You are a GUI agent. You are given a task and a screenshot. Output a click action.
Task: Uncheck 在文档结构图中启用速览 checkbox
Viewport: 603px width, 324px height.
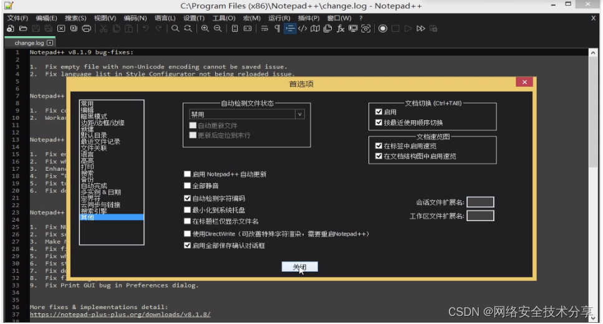379,156
